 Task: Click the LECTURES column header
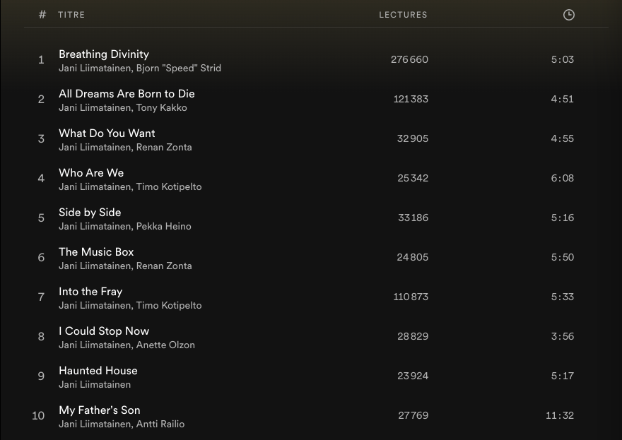pyautogui.click(x=403, y=15)
